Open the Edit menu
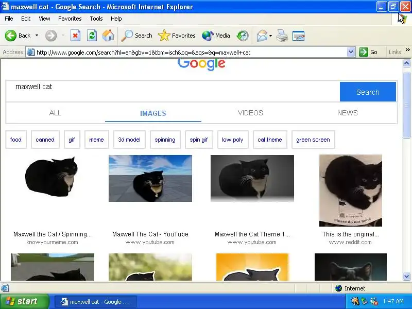Screen dimensions: 412x309 tap(26, 19)
